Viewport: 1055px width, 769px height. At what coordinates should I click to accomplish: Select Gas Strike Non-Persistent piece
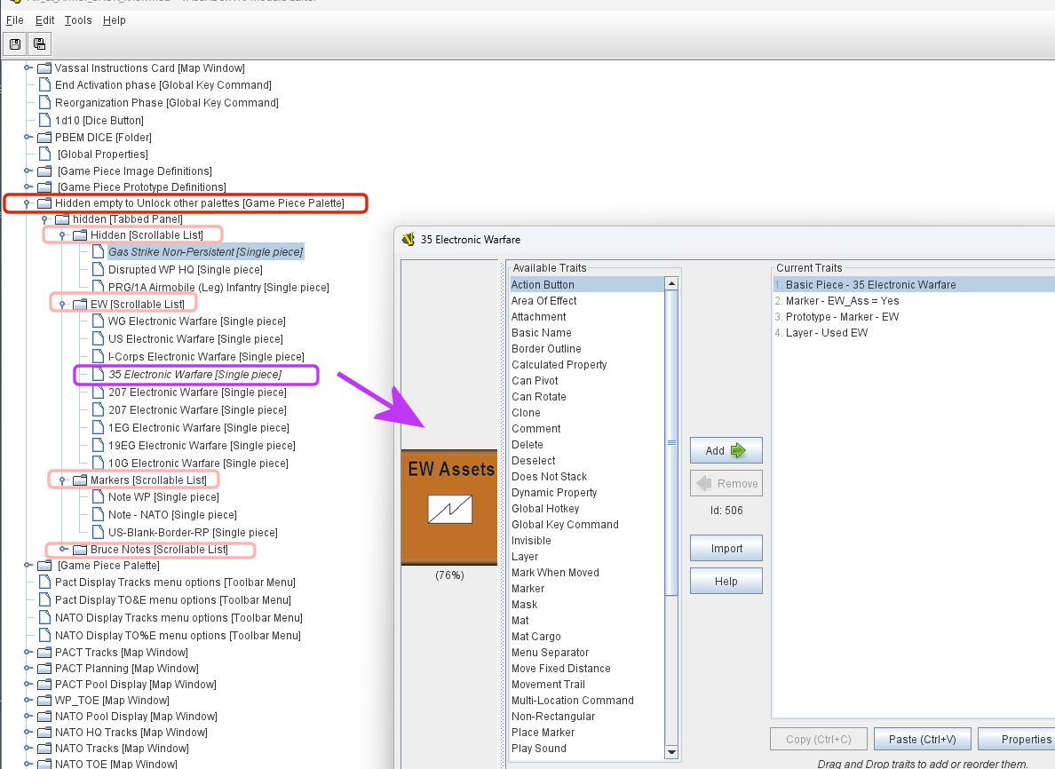tap(206, 251)
